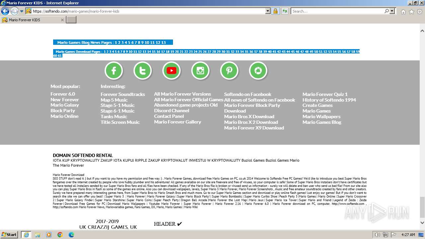Open Mario Galaxy link
This screenshot has height=239, width=425.
(65, 105)
